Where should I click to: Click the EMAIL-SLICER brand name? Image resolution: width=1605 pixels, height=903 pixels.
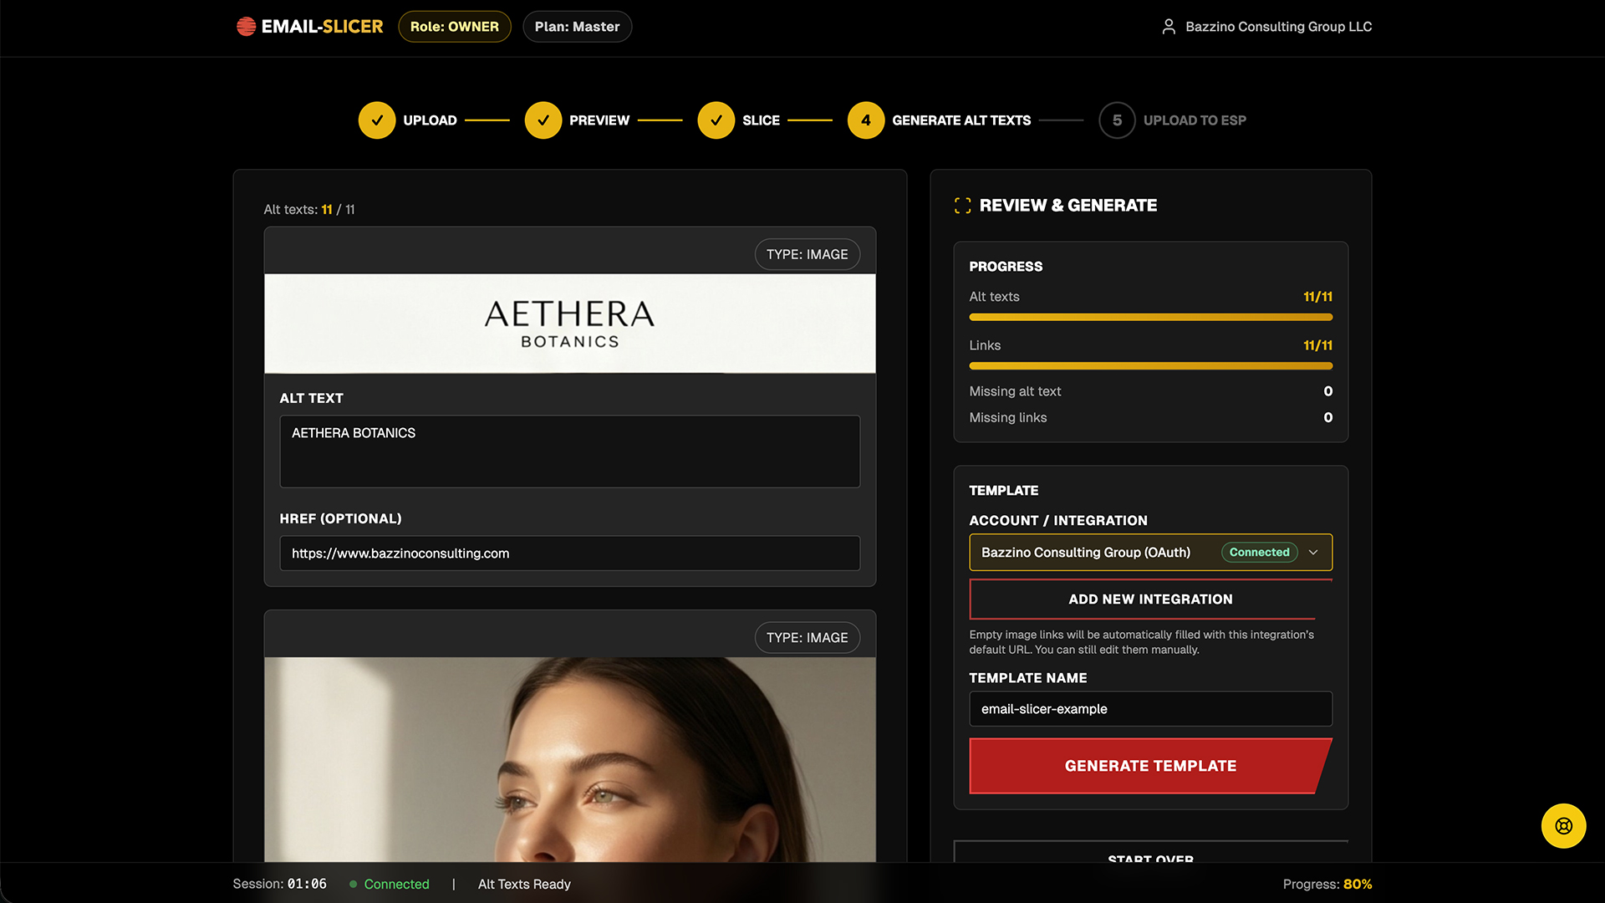(x=322, y=27)
